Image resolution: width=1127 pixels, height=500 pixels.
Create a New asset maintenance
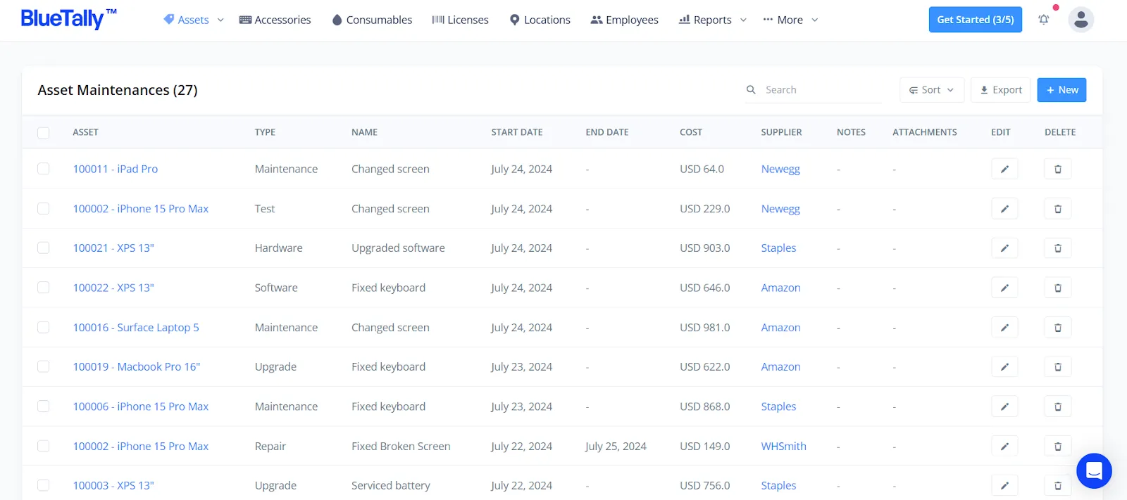click(x=1061, y=90)
